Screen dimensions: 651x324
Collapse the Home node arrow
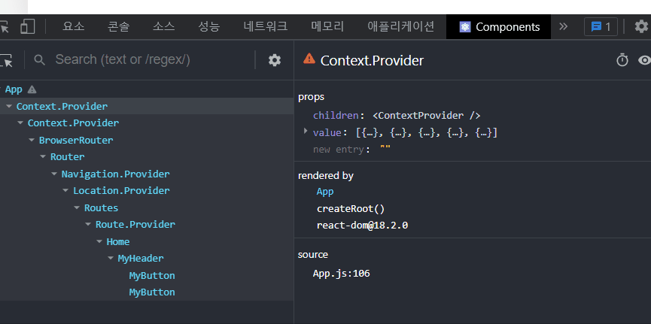tap(99, 241)
